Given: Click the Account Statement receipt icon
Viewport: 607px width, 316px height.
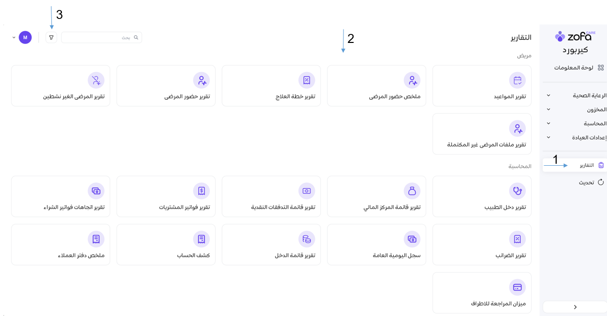Looking at the screenshot, I should pyautogui.click(x=202, y=239).
